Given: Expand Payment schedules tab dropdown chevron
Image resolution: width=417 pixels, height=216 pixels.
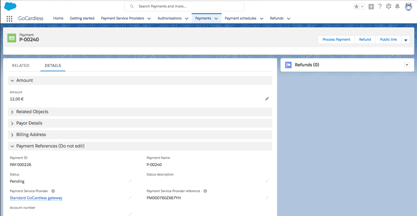Looking at the screenshot, I should tap(262, 19).
